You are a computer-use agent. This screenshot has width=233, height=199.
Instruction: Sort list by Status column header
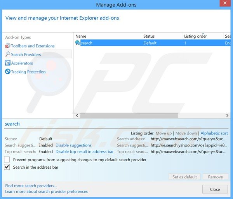pyautogui.click(x=149, y=36)
